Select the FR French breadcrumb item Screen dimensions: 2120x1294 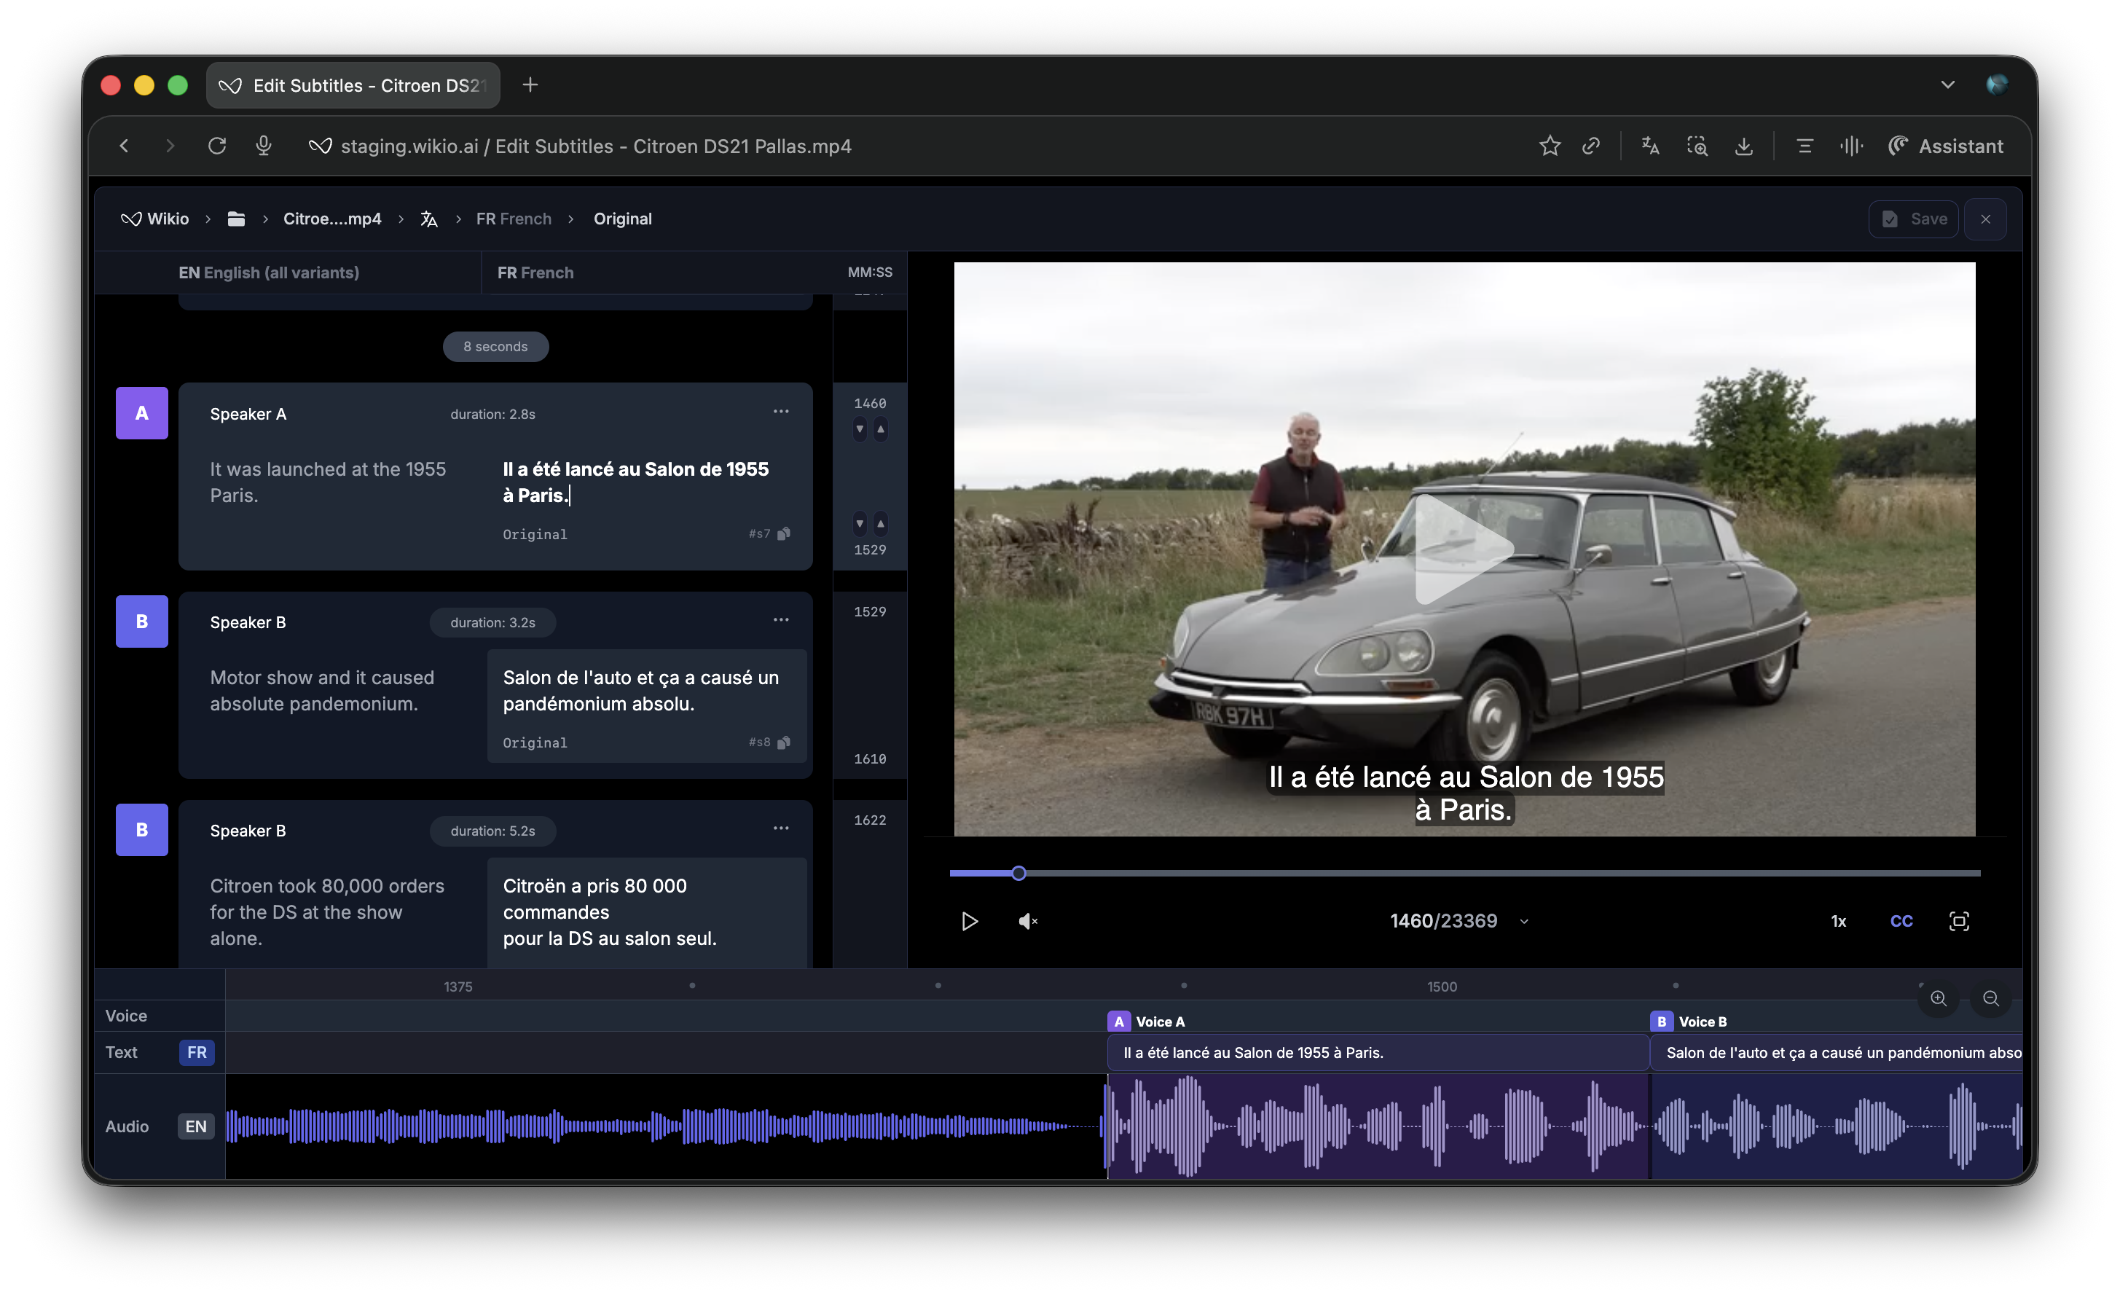coord(514,219)
